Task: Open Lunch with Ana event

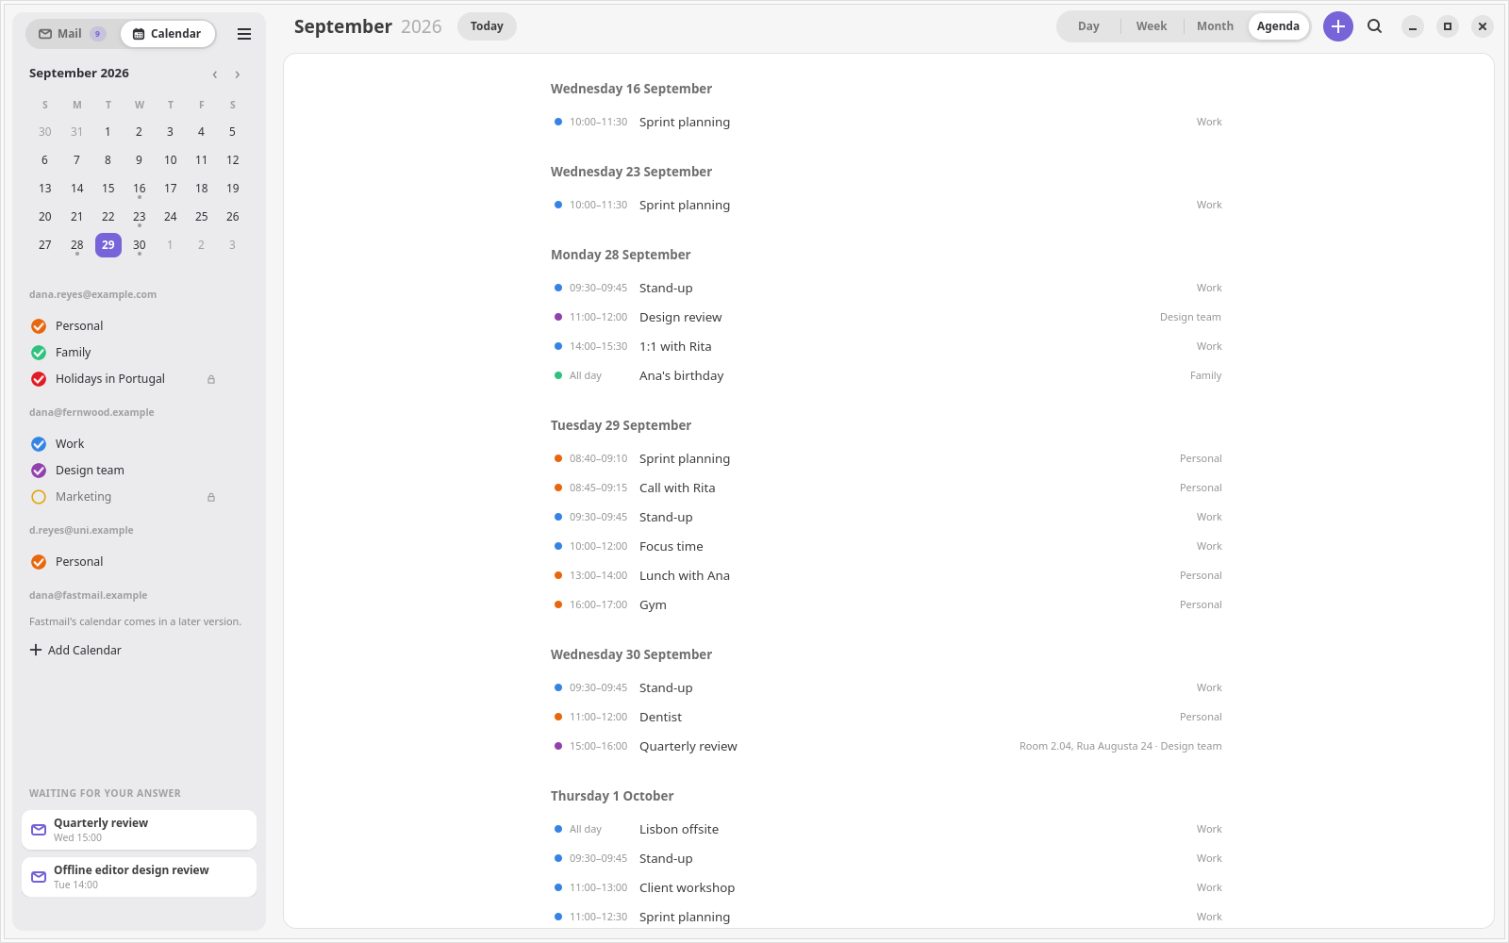Action: click(887, 575)
